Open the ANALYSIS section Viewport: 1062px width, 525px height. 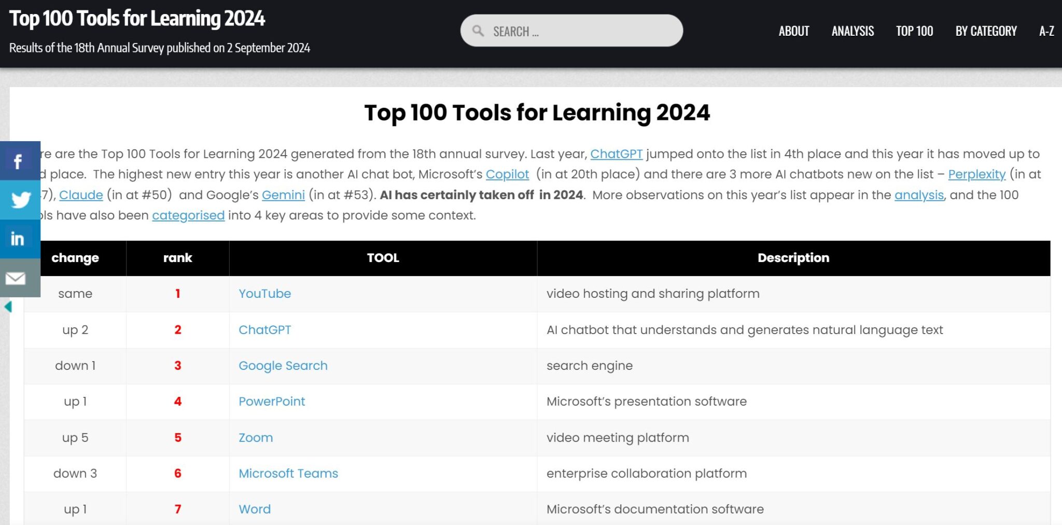coord(852,31)
